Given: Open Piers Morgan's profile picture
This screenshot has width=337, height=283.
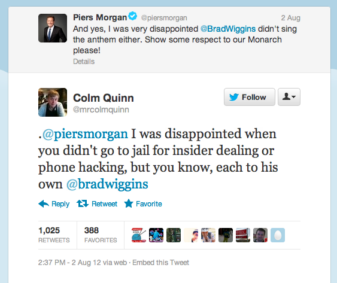Looking at the screenshot, I should tap(53, 28).
